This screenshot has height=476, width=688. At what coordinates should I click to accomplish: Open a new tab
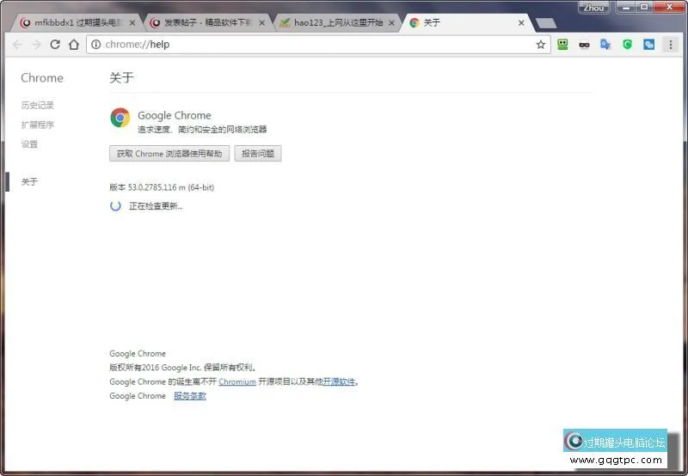point(545,23)
